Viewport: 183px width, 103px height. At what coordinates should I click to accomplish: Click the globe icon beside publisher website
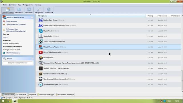[4, 53]
